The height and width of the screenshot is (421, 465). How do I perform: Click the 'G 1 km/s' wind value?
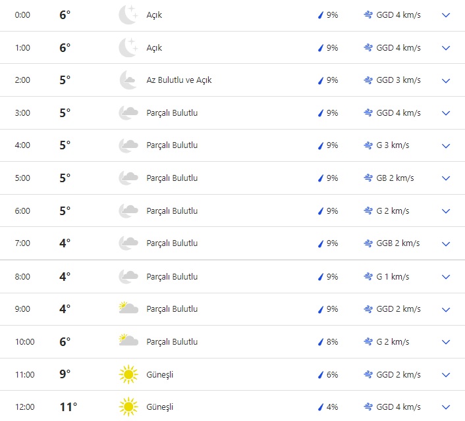(393, 276)
